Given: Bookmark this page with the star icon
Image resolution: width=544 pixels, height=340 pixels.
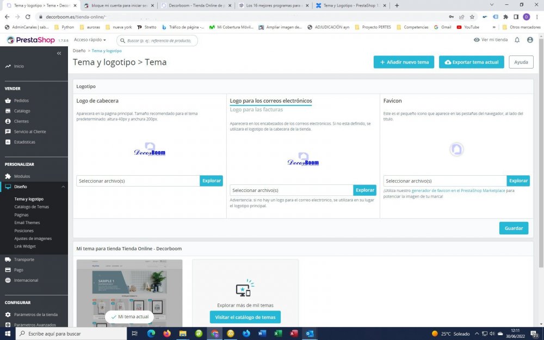Looking at the screenshot, I should [x=472, y=17].
